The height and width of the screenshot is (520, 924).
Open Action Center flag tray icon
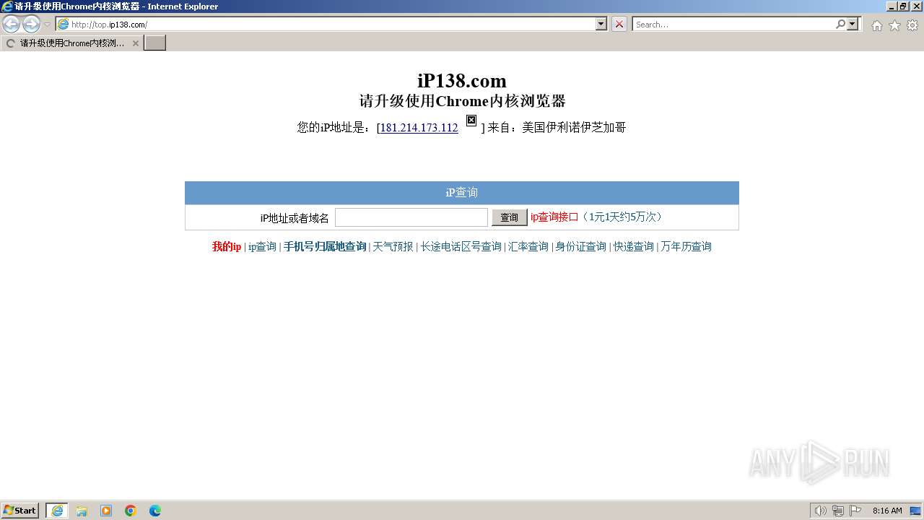pyautogui.click(x=855, y=511)
